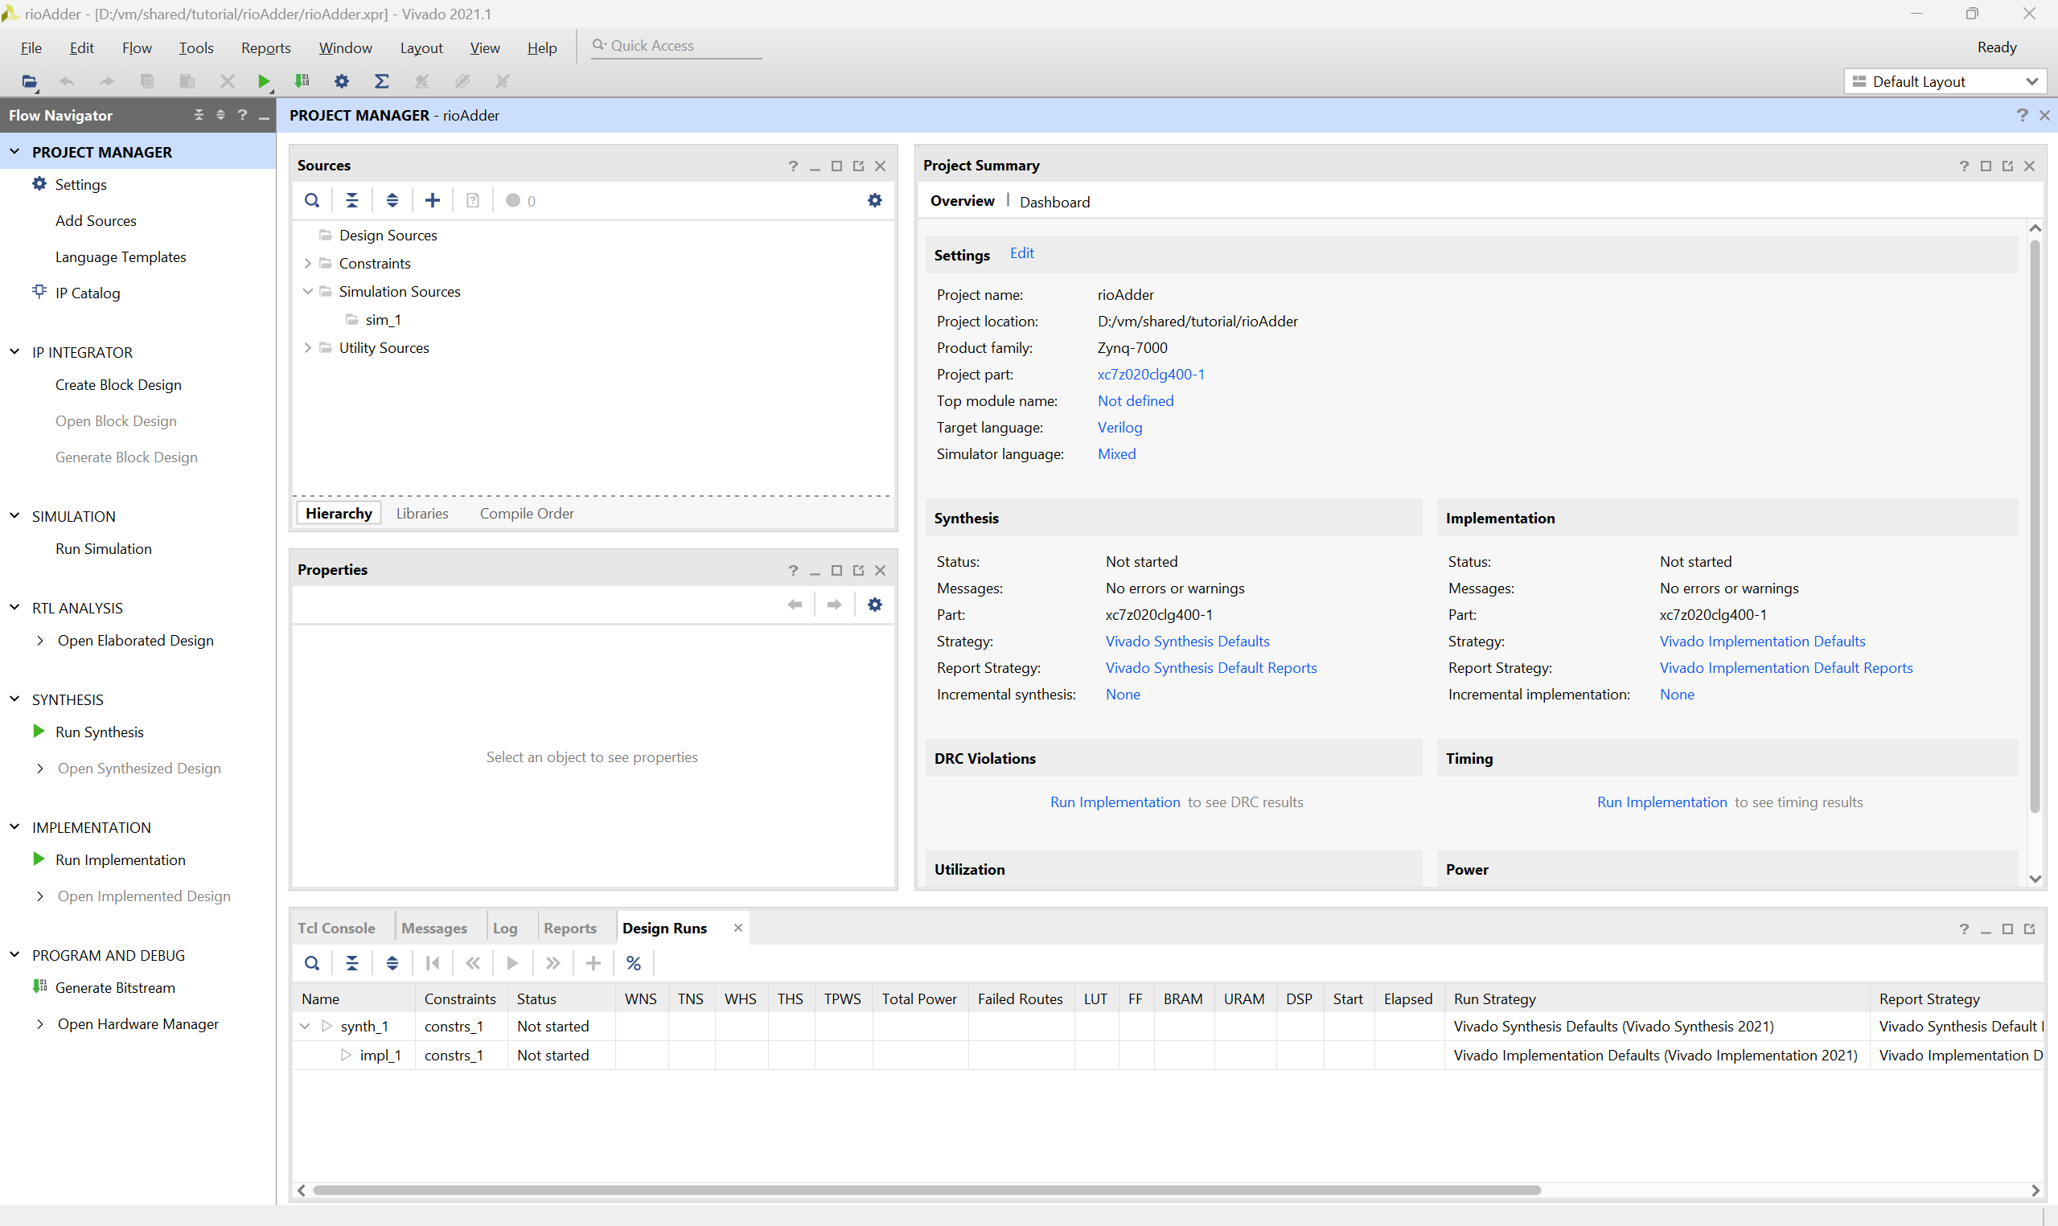Image resolution: width=2058 pixels, height=1226 pixels.
Task: Open toolbar Settings gear icon
Action: 341,81
